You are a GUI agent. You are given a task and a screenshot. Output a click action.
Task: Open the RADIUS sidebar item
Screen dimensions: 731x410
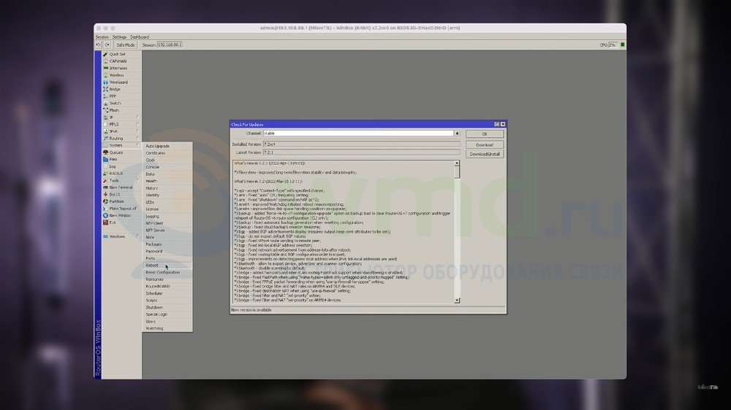(121, 173)
